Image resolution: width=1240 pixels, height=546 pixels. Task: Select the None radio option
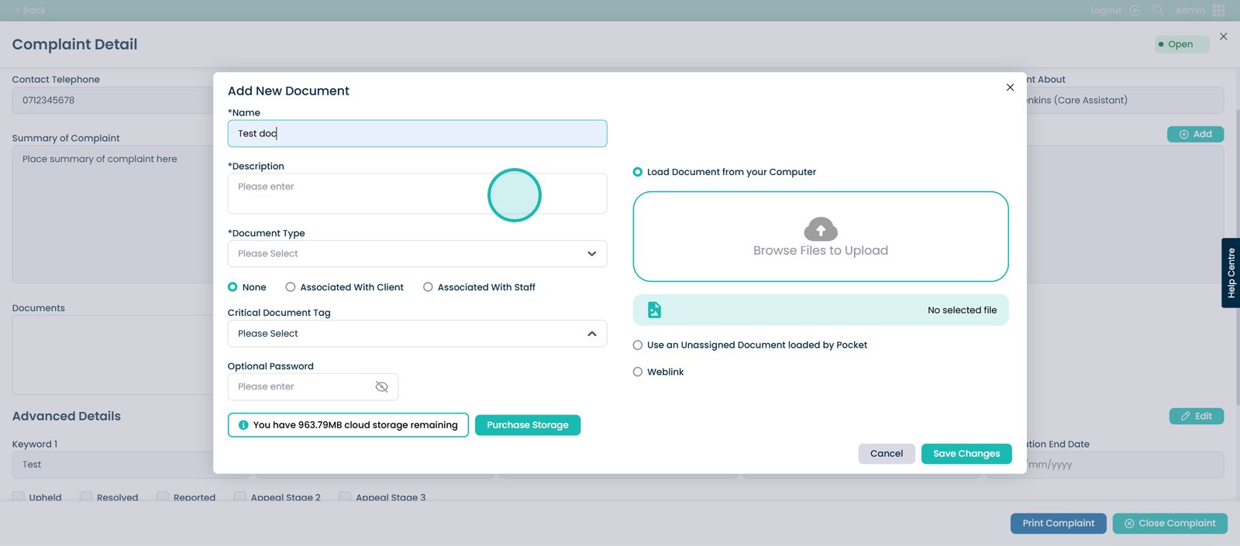[232, 287]
